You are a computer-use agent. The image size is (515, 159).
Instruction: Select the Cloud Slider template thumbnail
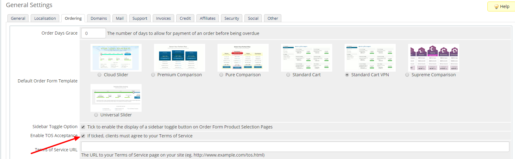(116, 58)
